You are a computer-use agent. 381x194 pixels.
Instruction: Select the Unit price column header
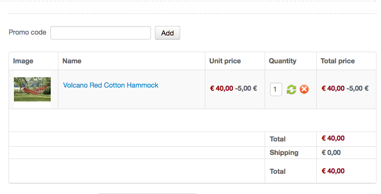(x=225, y=61)
